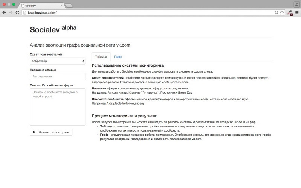Focus the Список ID сообществ сферы textarea
The width and height of the screenshot is (301, 188).
(58, 107)
